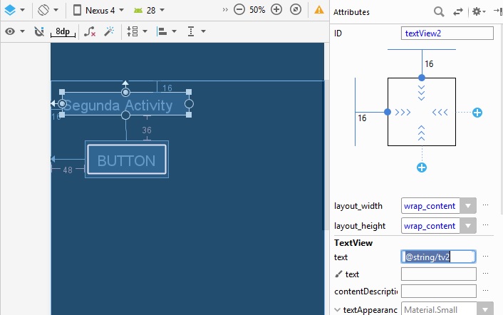503x315 pixels.
Task: Click the 8dp default margins button
Action: click(63, 32)
